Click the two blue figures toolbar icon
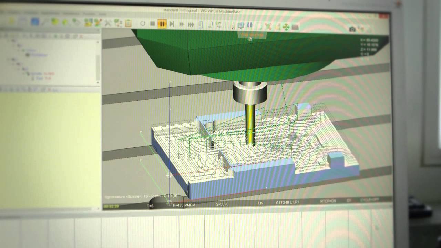Viewport: 441px width, 248px height. pyautogui.click(x=249, y=25)
